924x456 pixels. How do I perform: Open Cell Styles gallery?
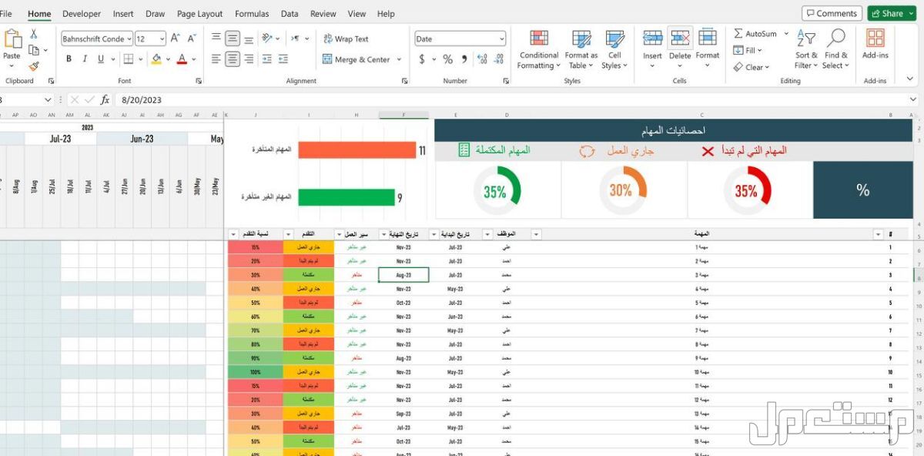[614, 50]
